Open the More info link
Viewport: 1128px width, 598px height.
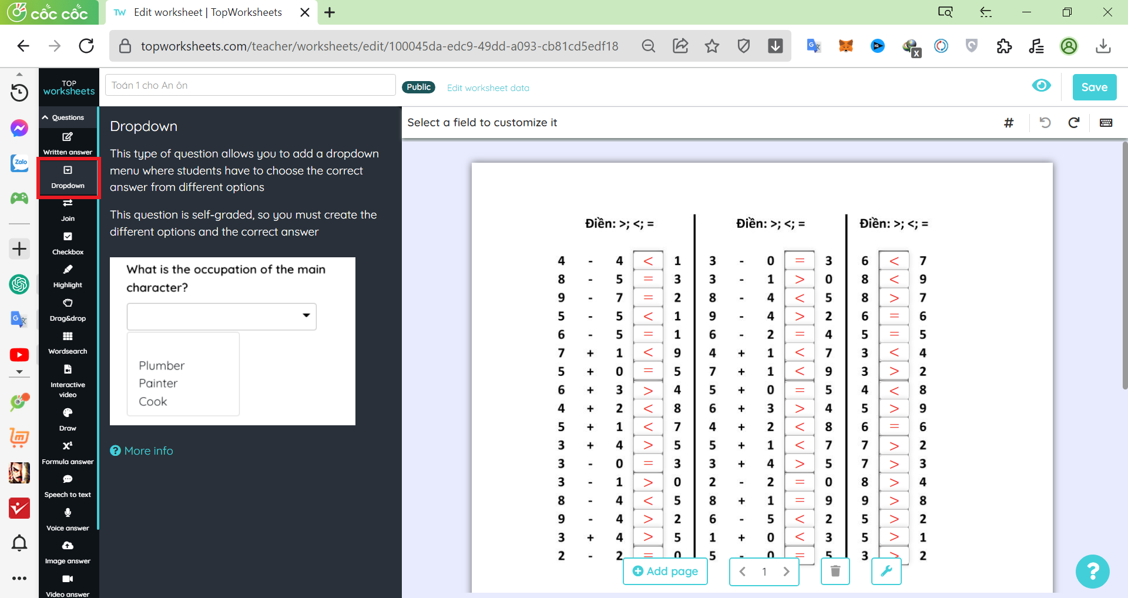pos(142,451)
